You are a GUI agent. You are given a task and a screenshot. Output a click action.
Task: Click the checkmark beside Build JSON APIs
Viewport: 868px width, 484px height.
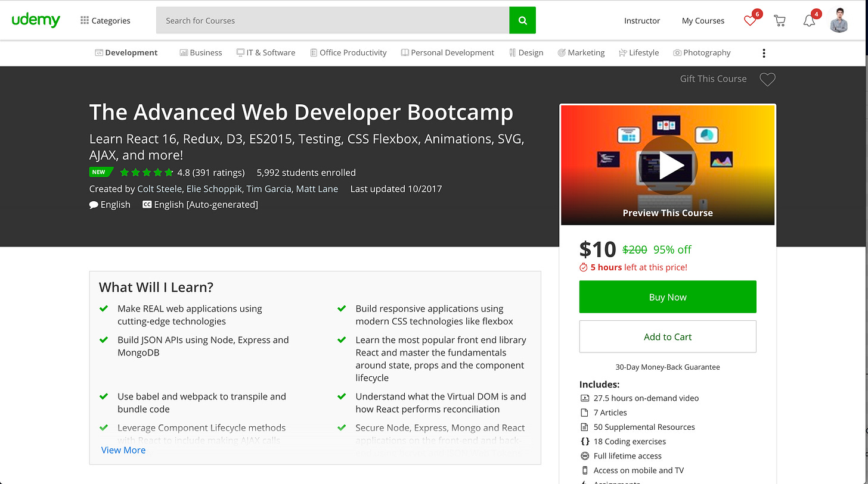[x=104, y=340]
